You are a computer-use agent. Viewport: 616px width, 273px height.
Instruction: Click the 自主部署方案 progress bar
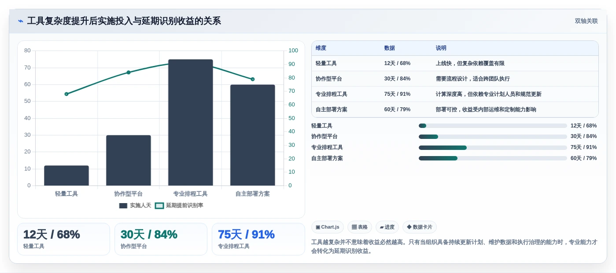(493, 158)
